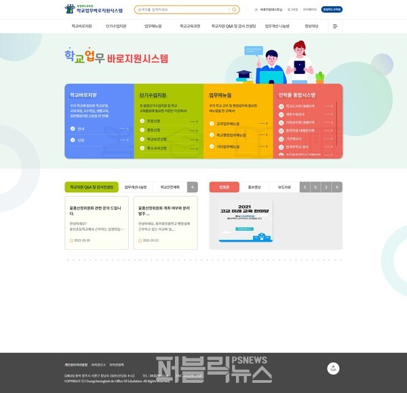Click arrow beside 특수교사신청
The width and height of the screenshot is (407, 393).
pyautogui.click(x=194, y=149)
